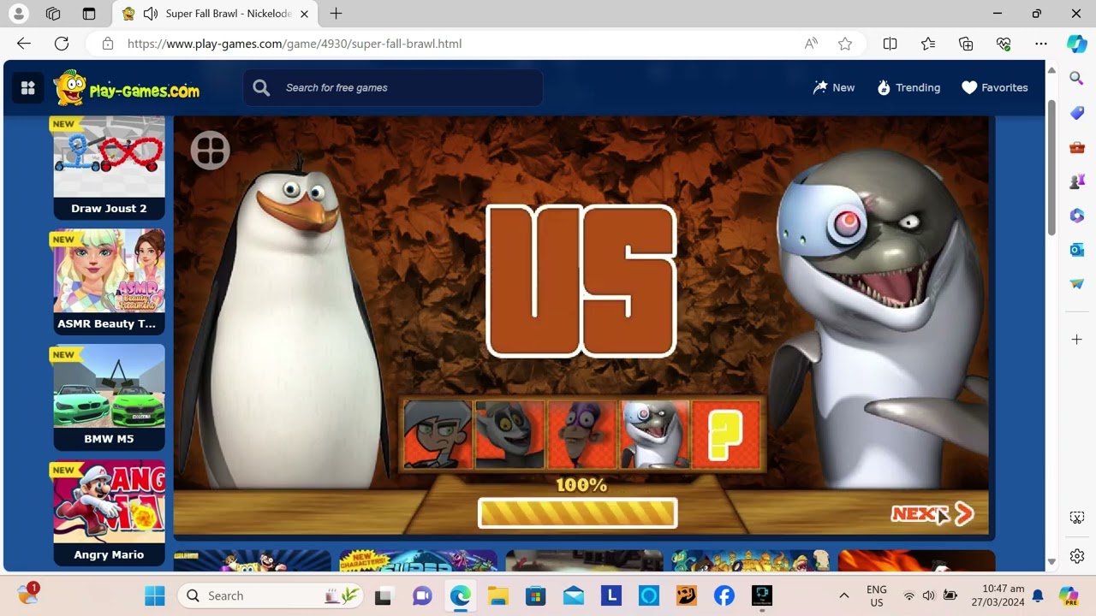Add this page to favorites star
The height and width of the screenshot is (616, 1096).
845,44
